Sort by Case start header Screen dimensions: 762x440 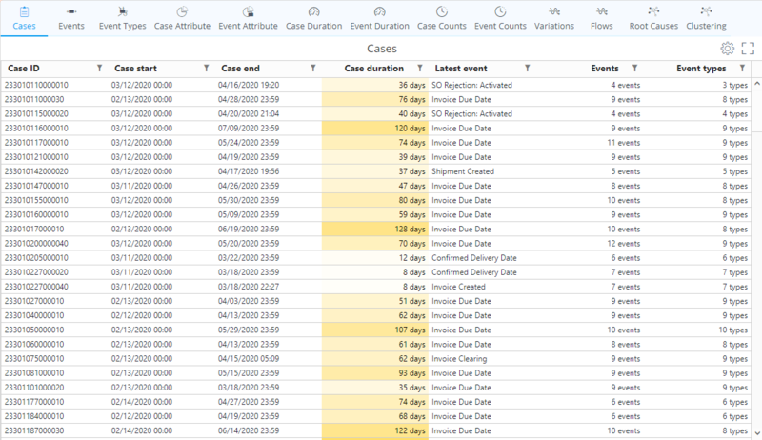click(135, 69)
